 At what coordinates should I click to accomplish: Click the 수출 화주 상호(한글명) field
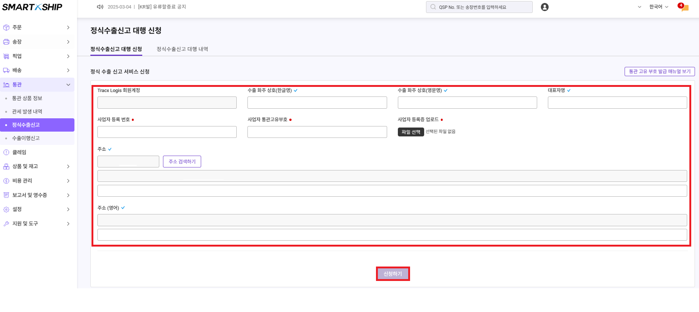[x=317, y=103]
